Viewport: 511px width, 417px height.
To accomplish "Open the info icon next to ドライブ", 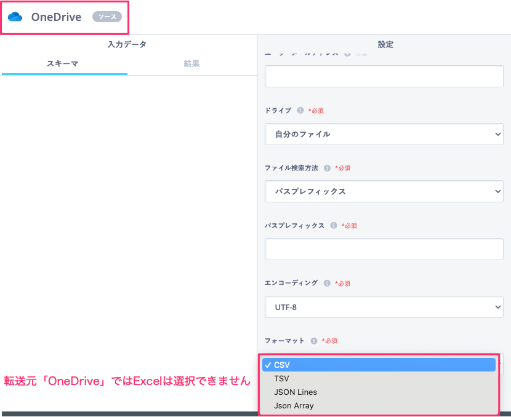I will [x=300, y=110].
